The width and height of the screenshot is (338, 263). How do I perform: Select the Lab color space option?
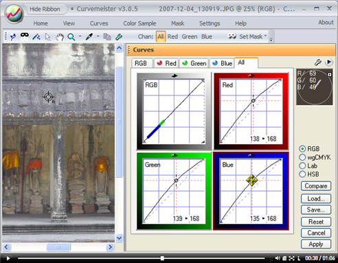click(x=302, y=165)
